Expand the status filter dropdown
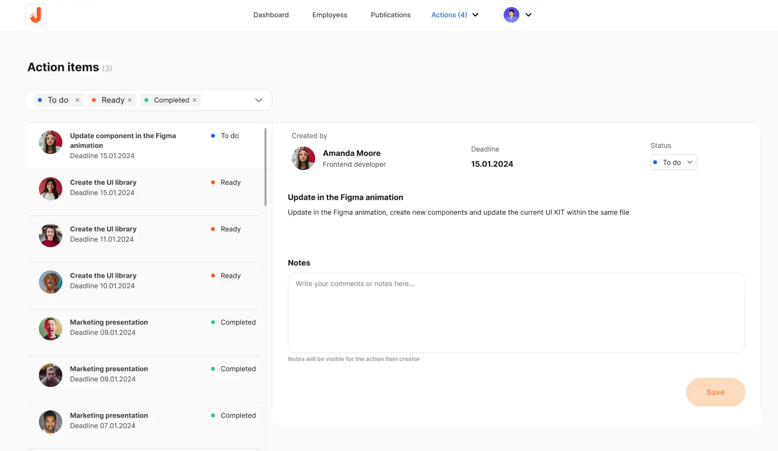 point(258,100)
